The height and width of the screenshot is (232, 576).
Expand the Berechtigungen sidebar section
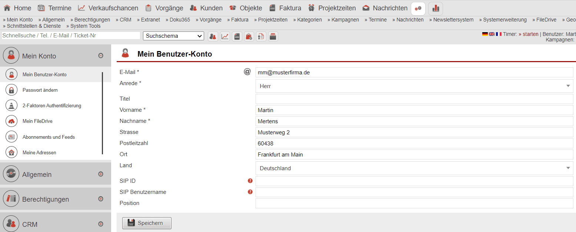click(x=101, y=199)
